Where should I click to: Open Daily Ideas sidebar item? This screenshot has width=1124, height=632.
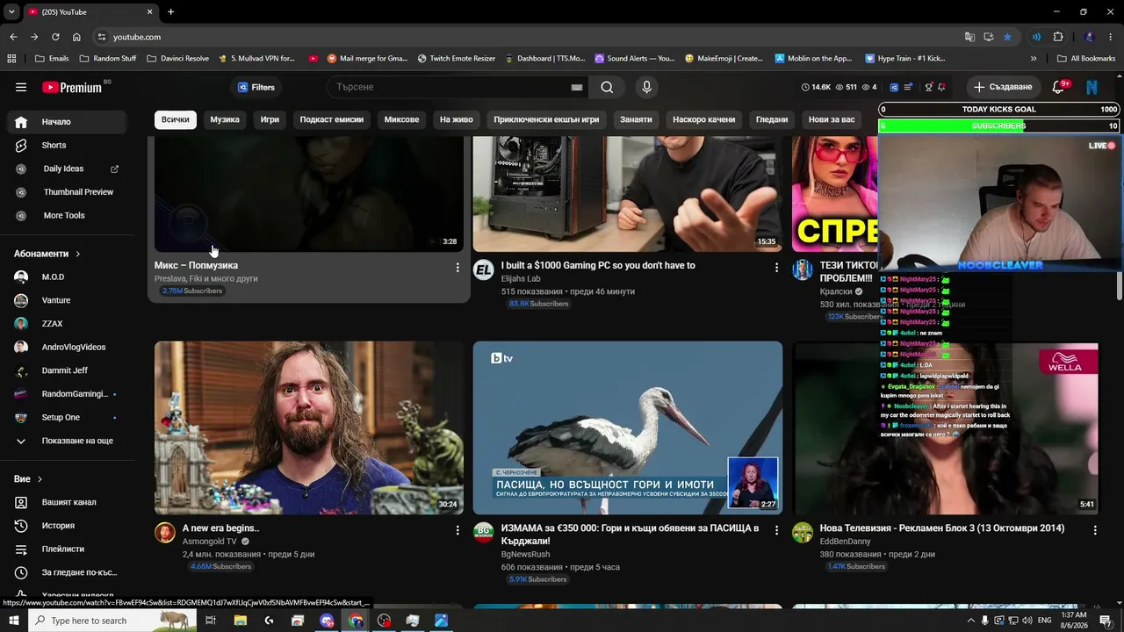click(68, 169)
